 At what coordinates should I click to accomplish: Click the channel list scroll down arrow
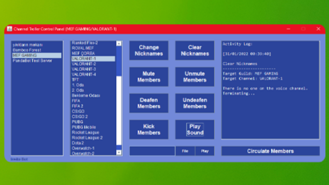(x=119, y=153)
